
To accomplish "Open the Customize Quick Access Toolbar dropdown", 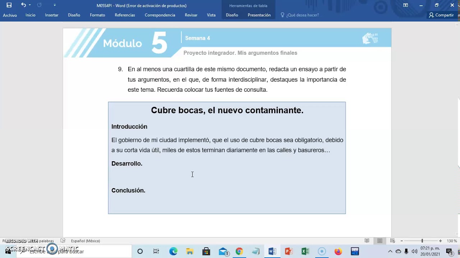I will [55, 5].
